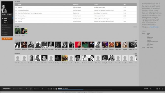Open Connections in the sidebar
Viewport: 165px width, 93px height.
coord(7,28)
